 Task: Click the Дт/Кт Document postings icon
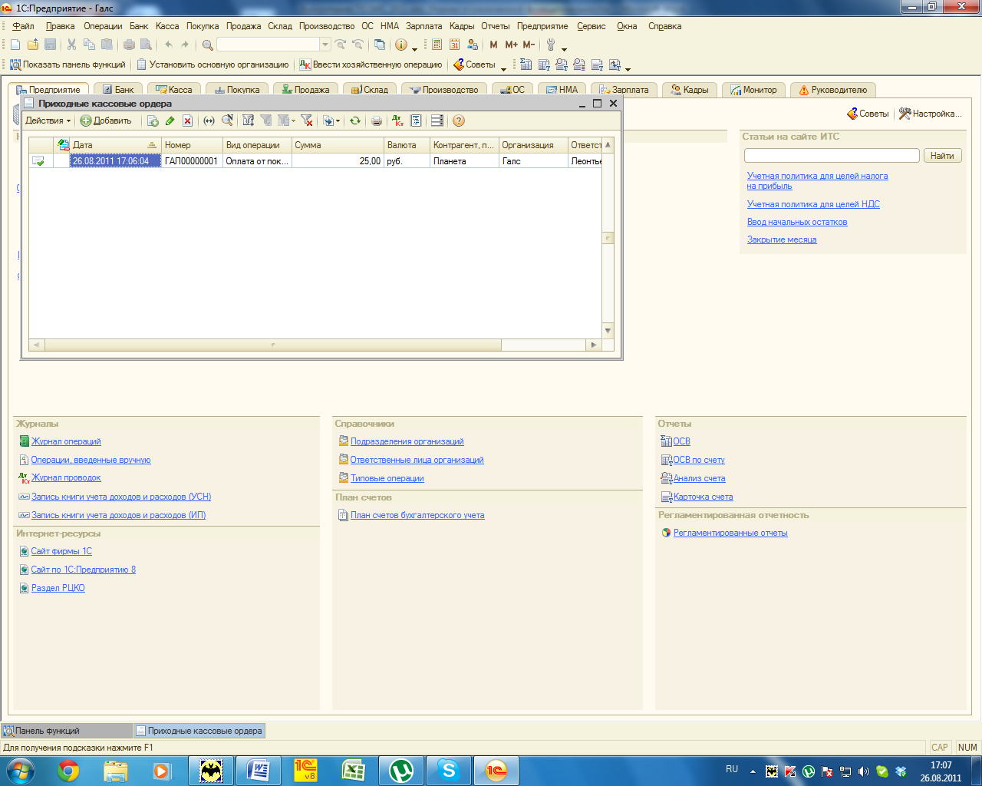[x=397, y=121]
